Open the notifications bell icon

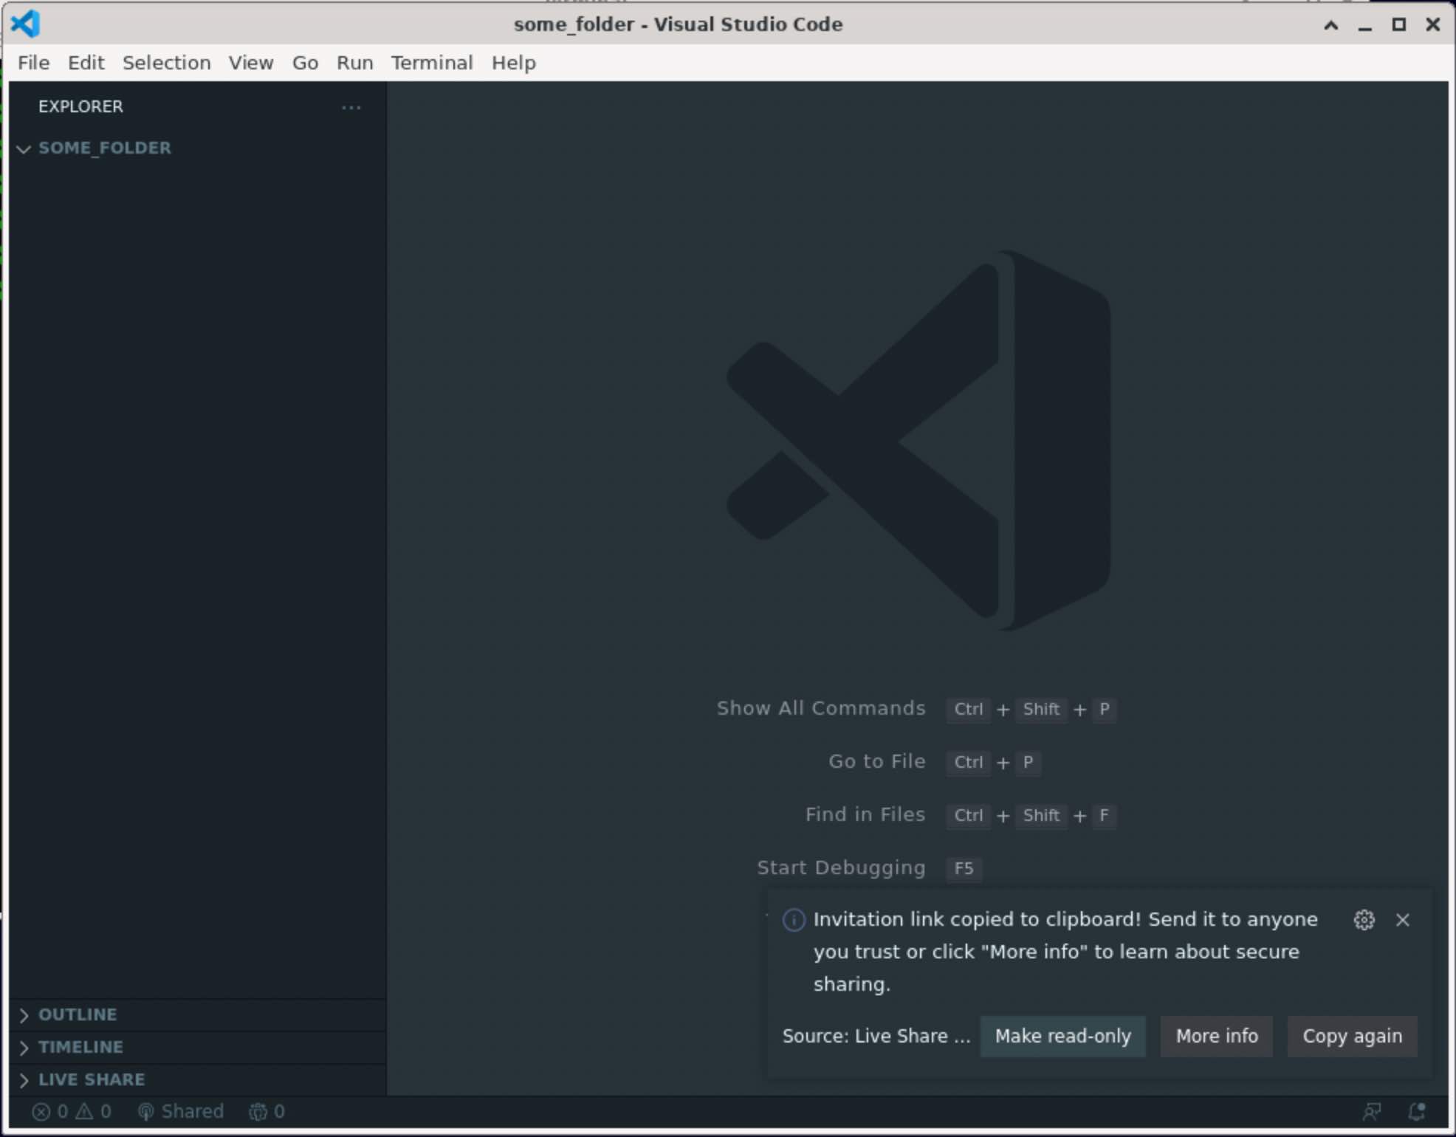point(1417,1111)
